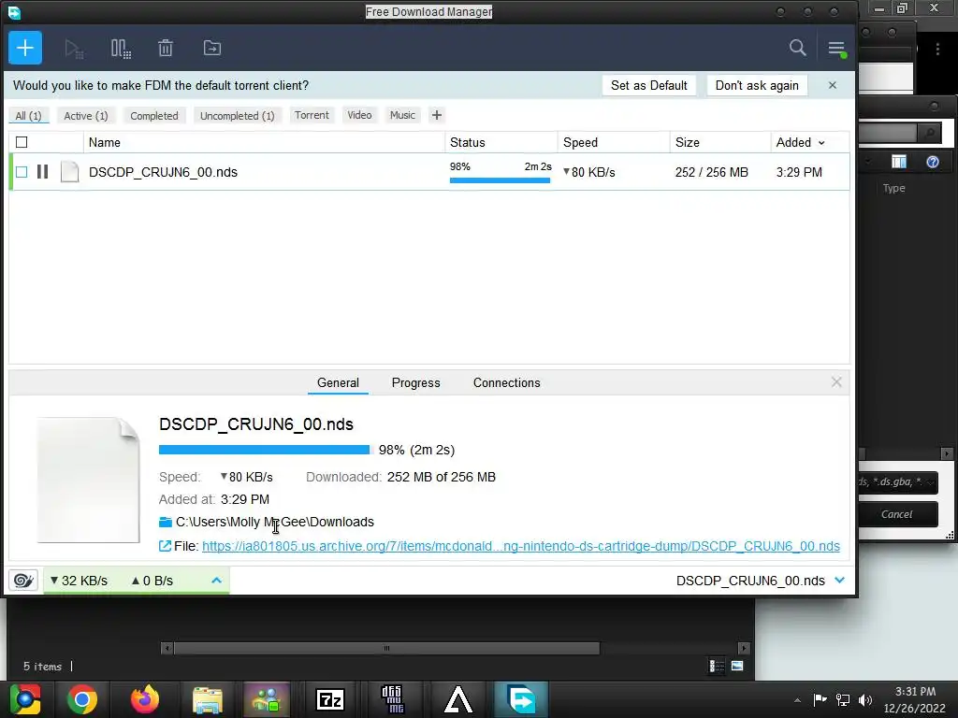Sort by Added column arrow
The image size is (958, 718).
tap(821, 143)
